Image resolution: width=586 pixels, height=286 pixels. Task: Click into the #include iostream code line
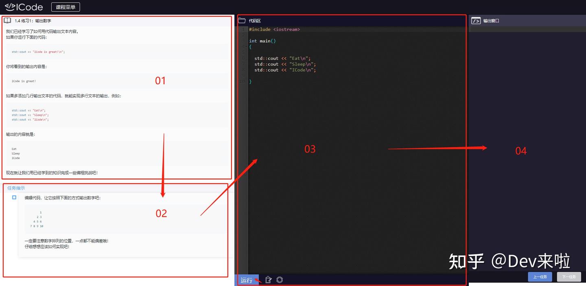point(274,29)
